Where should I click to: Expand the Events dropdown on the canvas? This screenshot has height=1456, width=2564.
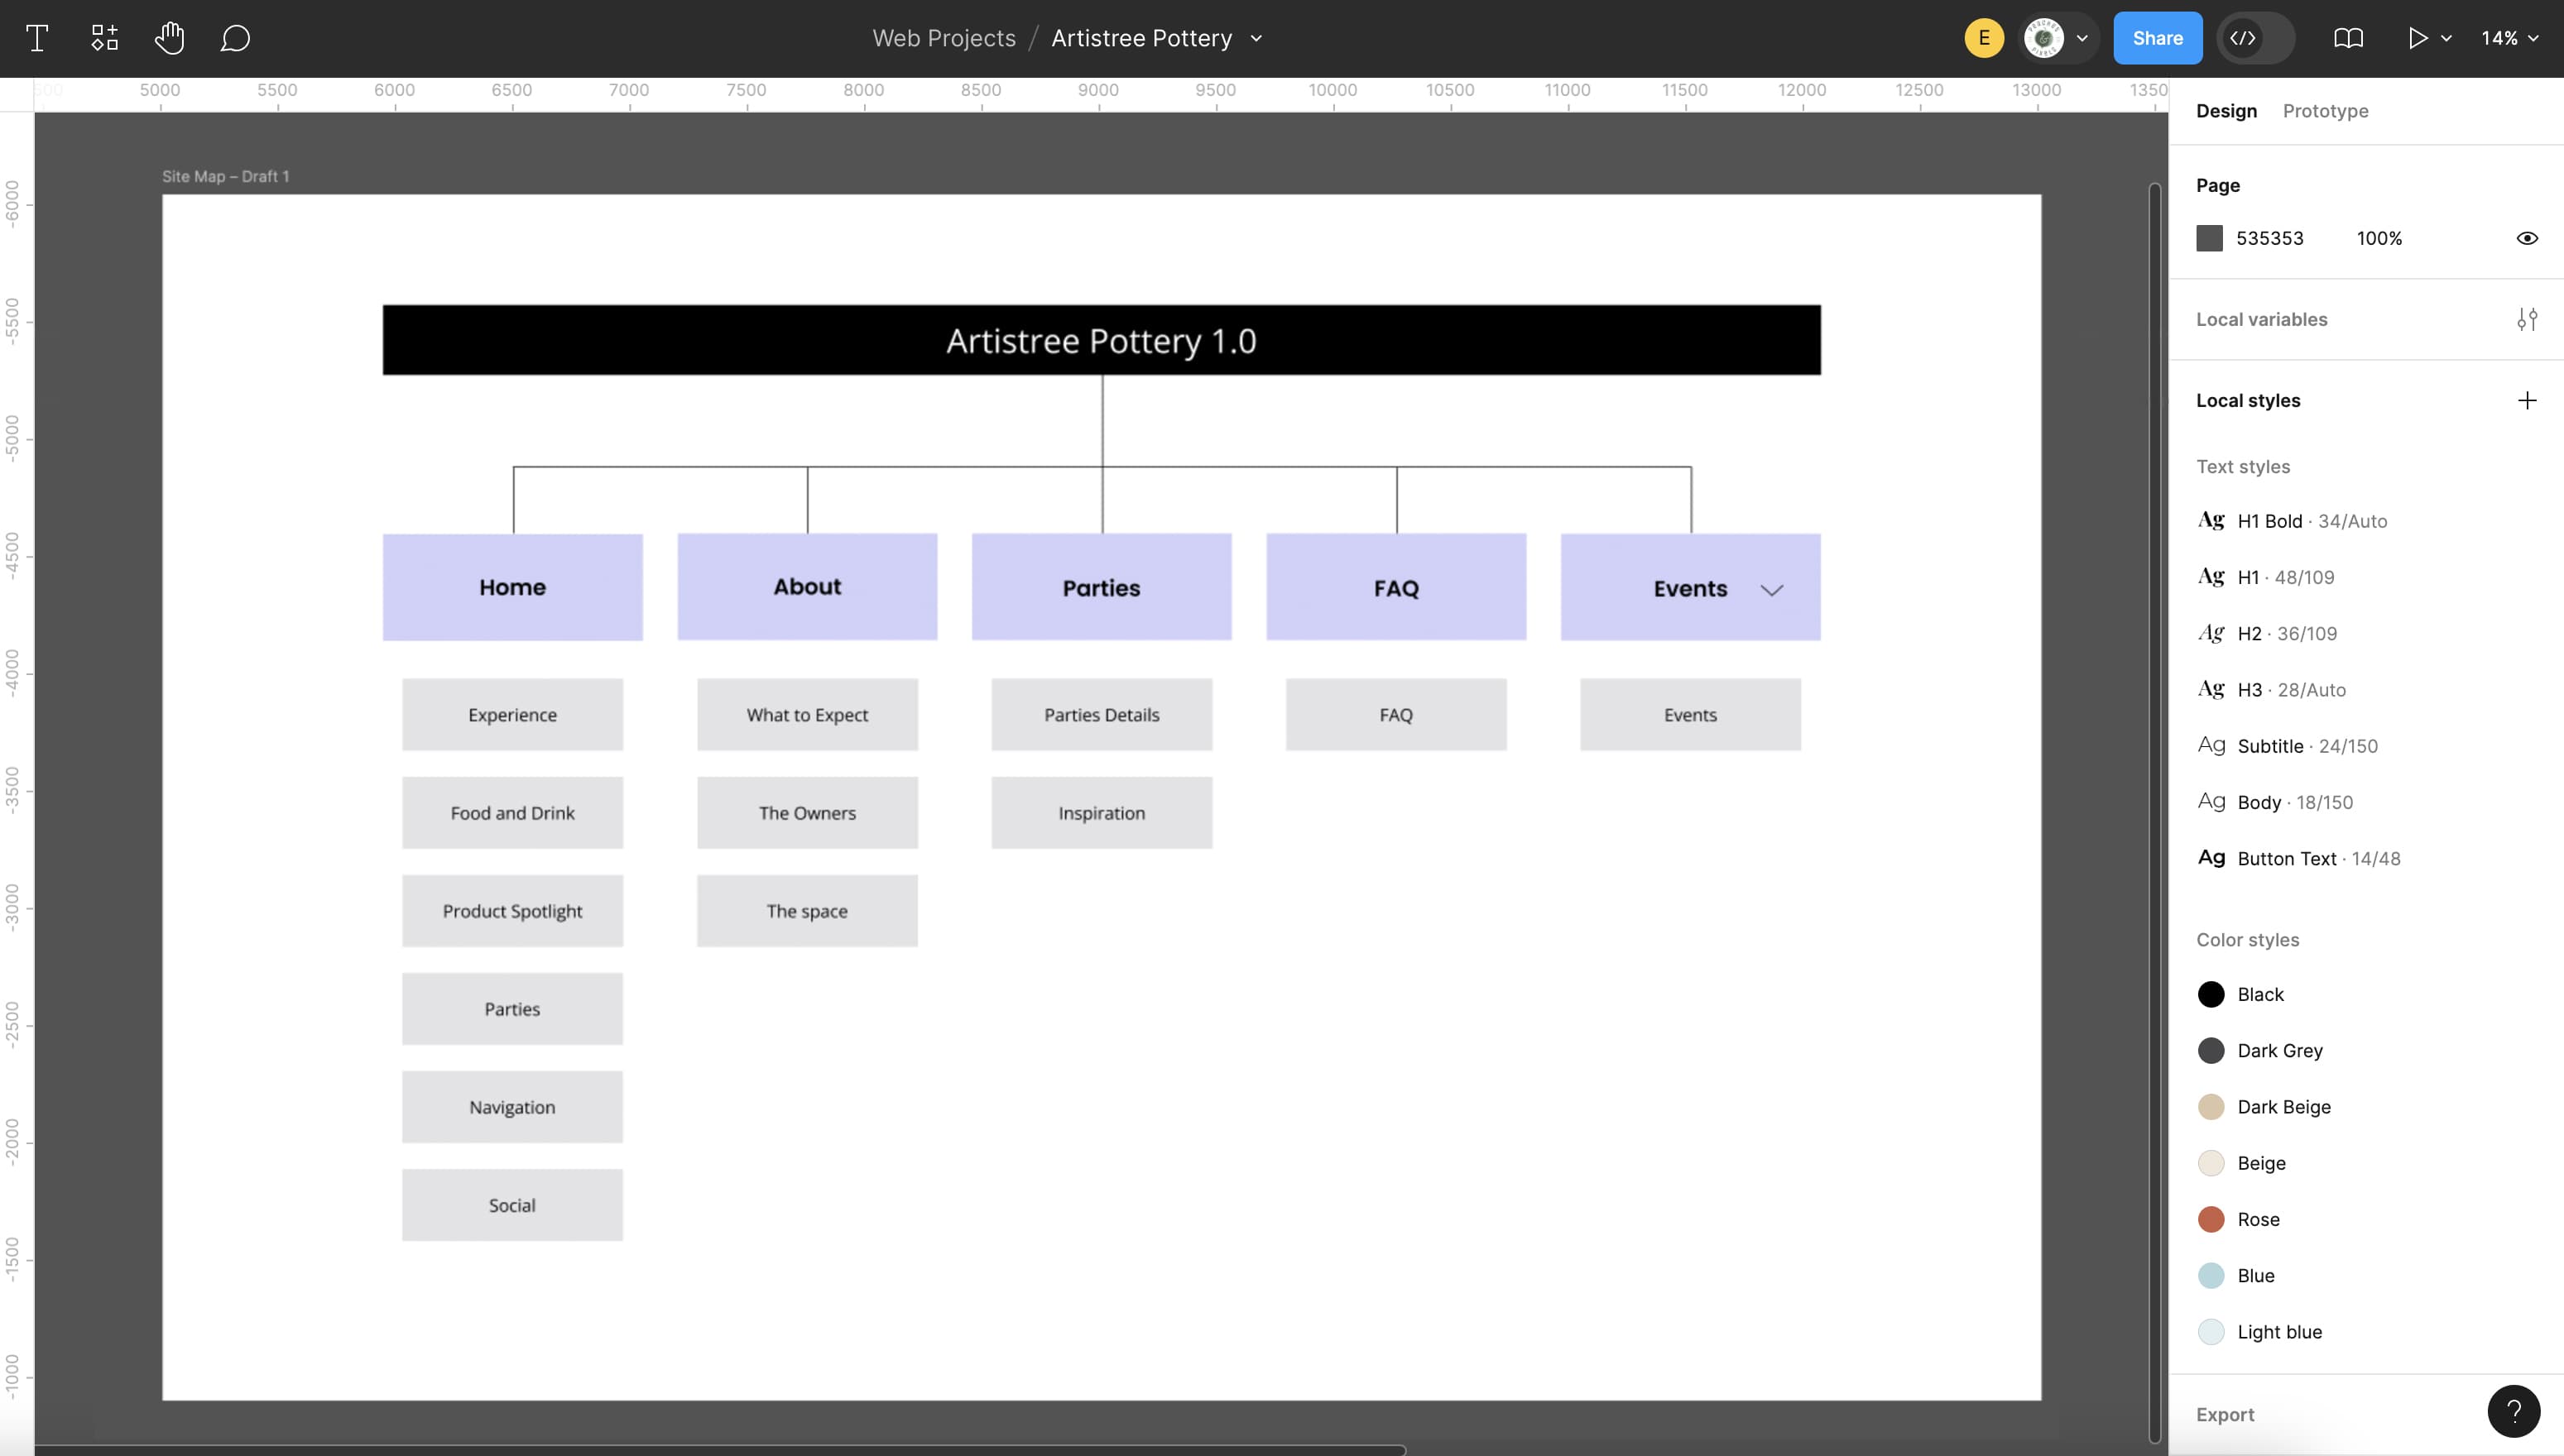tap(1772, 590)
